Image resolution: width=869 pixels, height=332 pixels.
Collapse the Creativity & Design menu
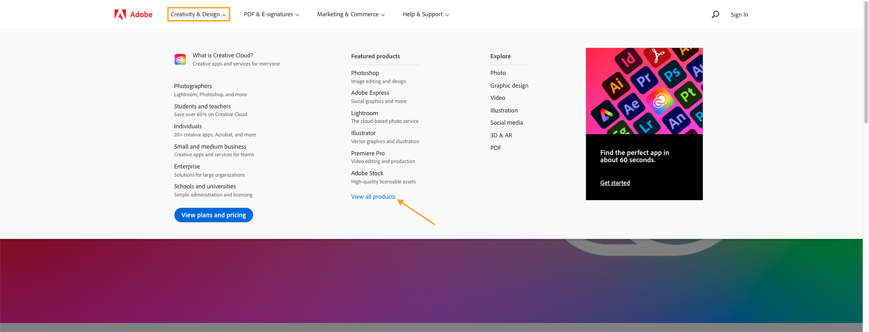[198, 14]
